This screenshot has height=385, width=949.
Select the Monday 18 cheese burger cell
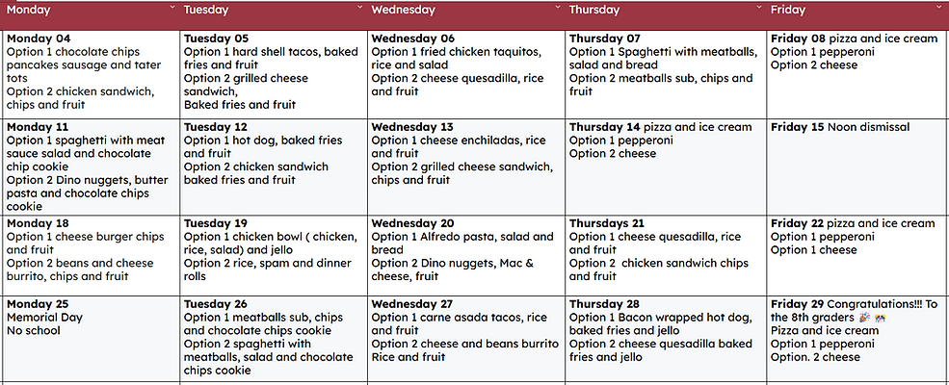tap(91, 256)
